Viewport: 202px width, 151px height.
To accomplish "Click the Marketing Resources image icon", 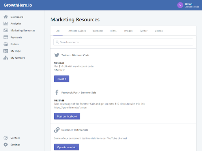I will coord(6,30).
